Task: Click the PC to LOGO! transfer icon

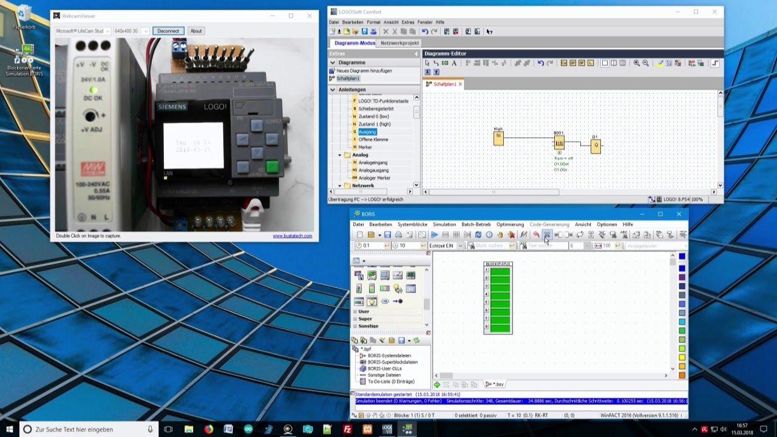Action: (468, 32)
